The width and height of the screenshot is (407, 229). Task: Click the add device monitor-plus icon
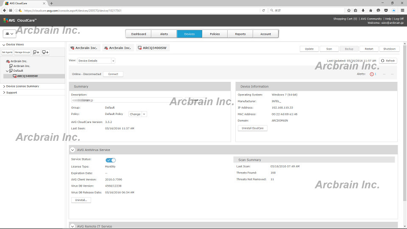coord(45,52)
